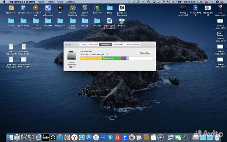Viewport: 227px width, 142px height.
Task: Select the SMEG folder on desktop
Action: [x=109, y=8]
